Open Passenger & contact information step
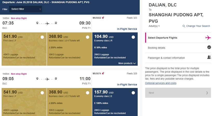This screenshot has height=116, width=213. point(178,58)
